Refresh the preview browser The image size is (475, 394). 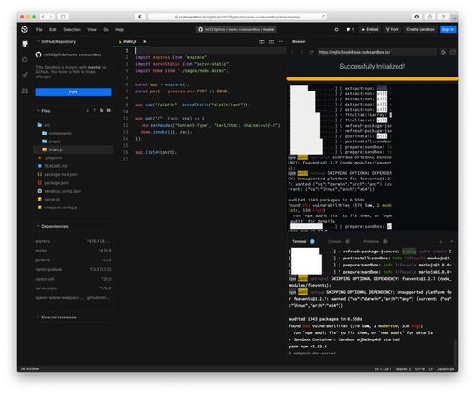point(311,53)
